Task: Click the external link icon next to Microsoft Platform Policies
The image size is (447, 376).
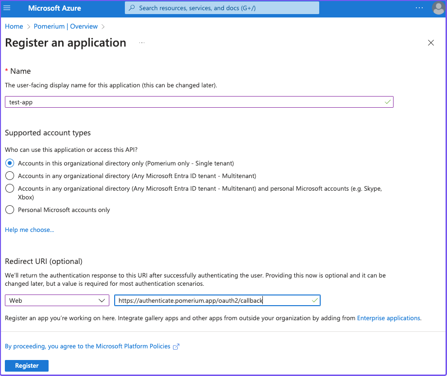Action: pos(177,346)
